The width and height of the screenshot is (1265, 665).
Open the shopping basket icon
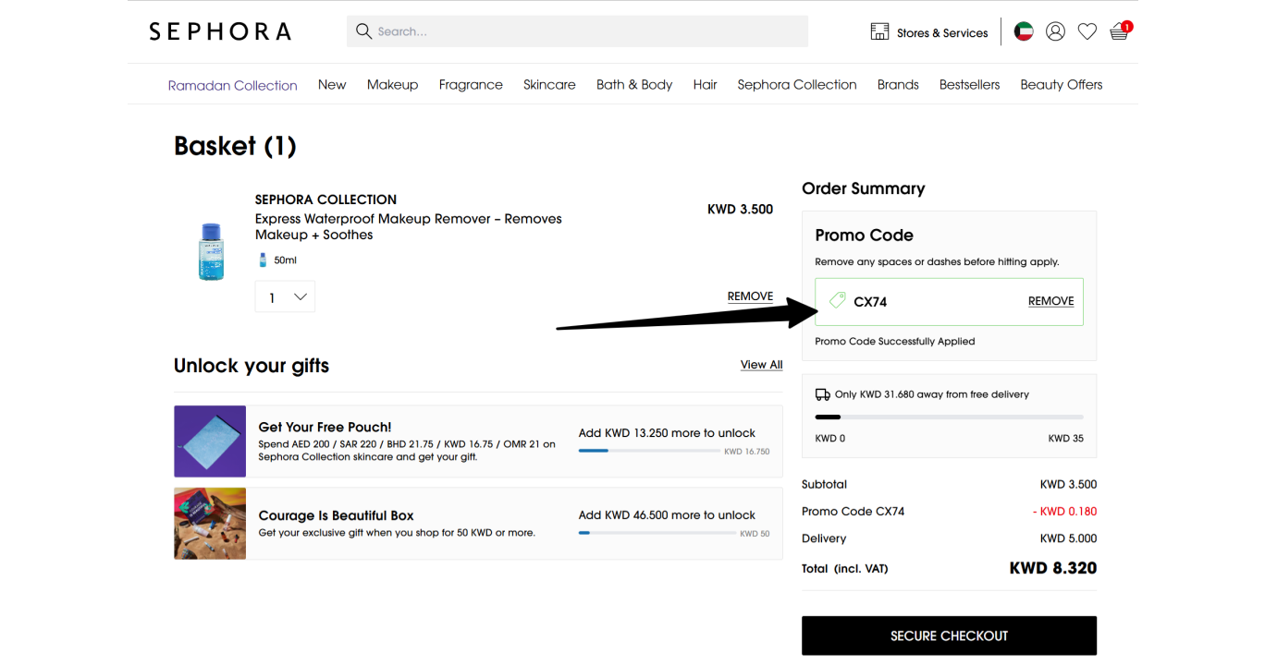point(1120,31)
